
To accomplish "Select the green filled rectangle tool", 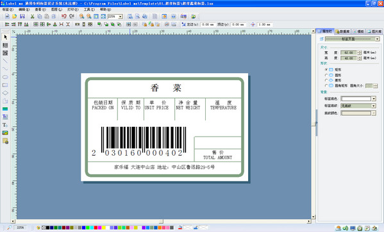I will (x=5, y=109).
